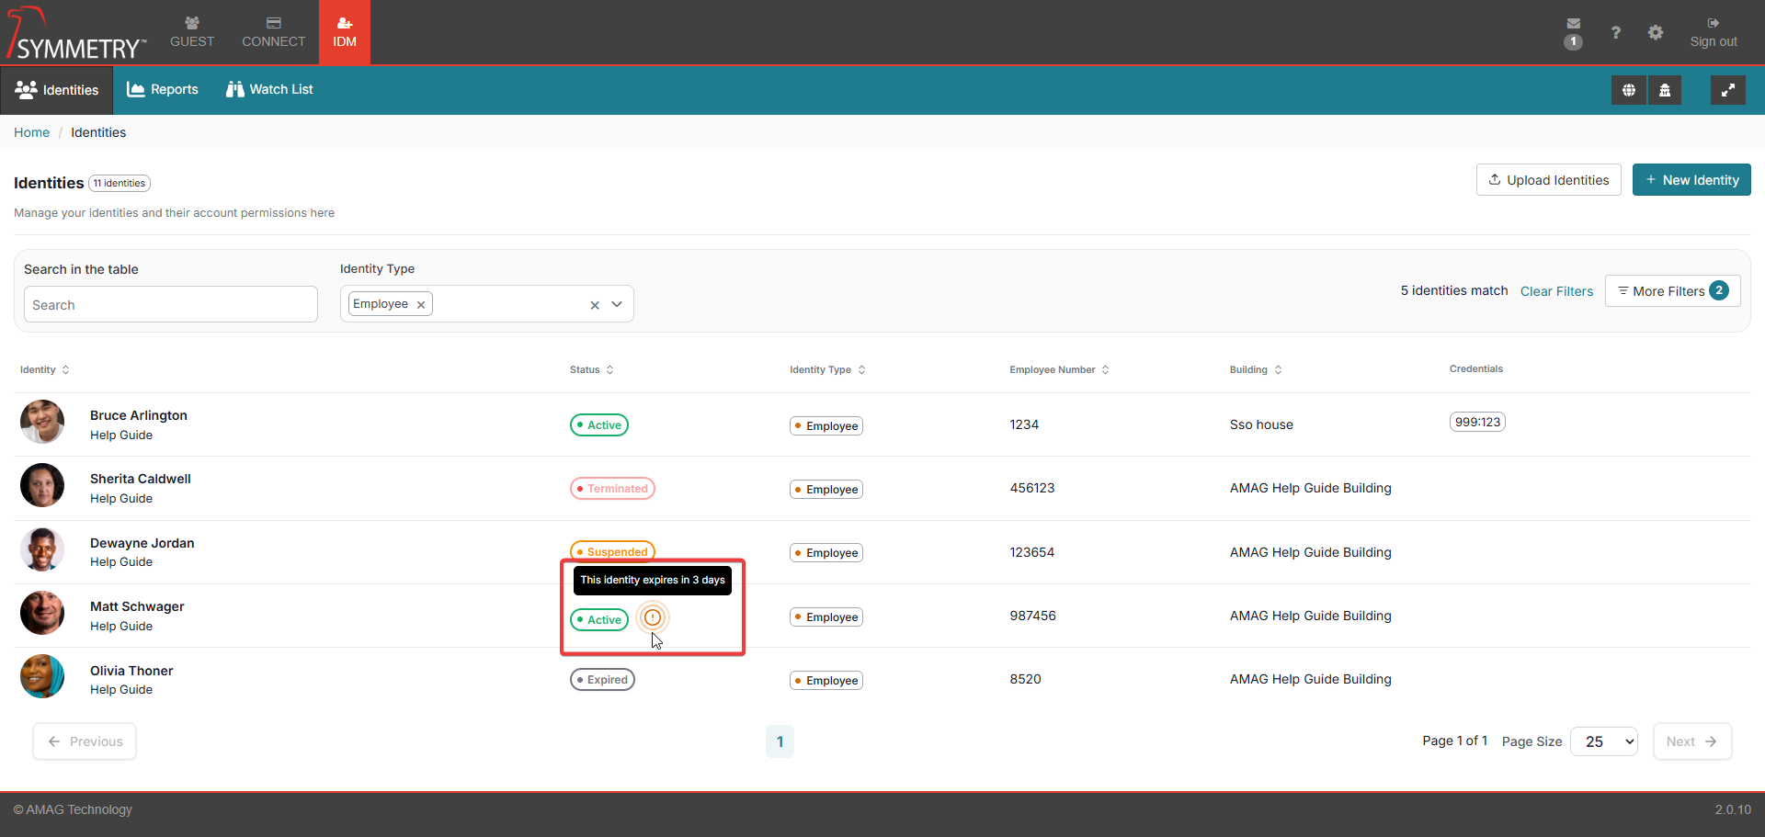Open the help question mark icon
1765x837 pixels.
point(1615,33)
